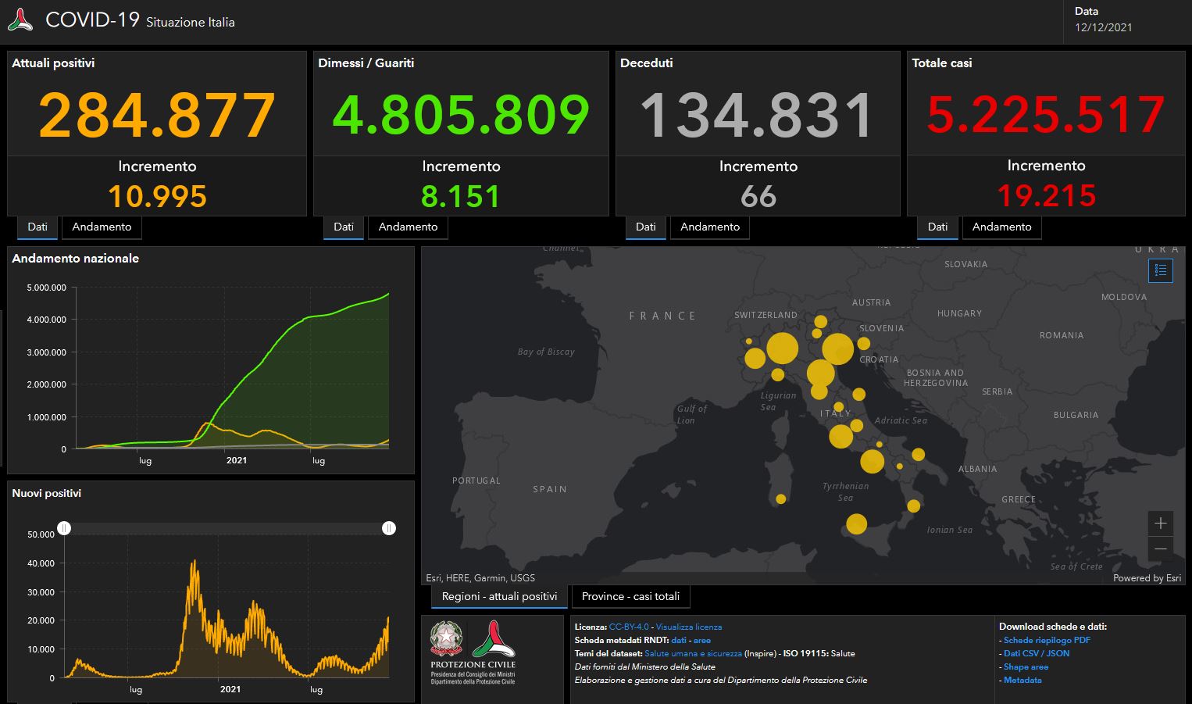Click the Protezione Civile footer logo
Viewport: 1192px width, 704px height.
pos(494,639)
